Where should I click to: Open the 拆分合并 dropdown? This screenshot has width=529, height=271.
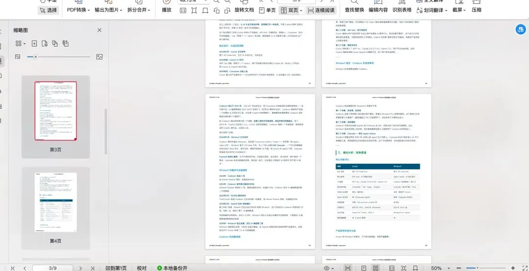[139, 10]
